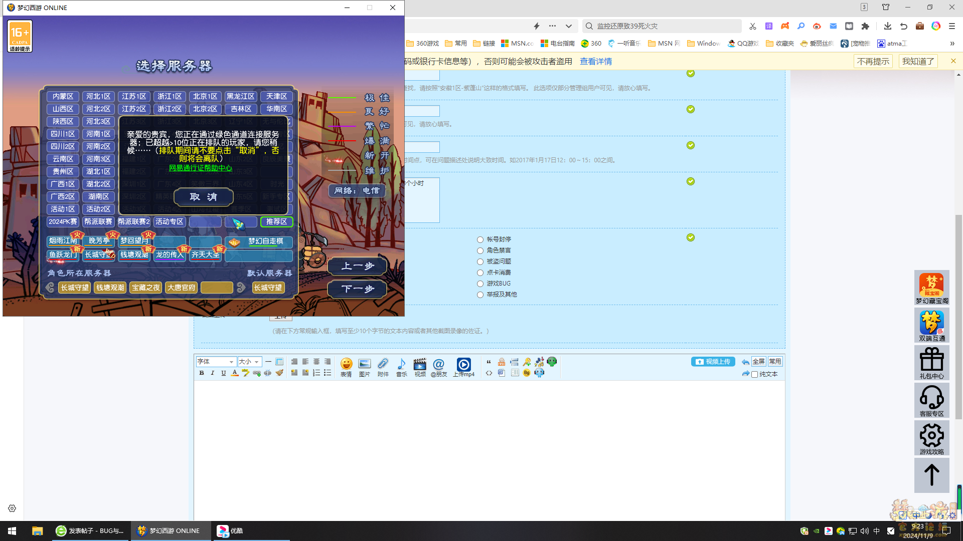
Task: Insert an emoticon with the 表情 icon
Action: [346, 367]
